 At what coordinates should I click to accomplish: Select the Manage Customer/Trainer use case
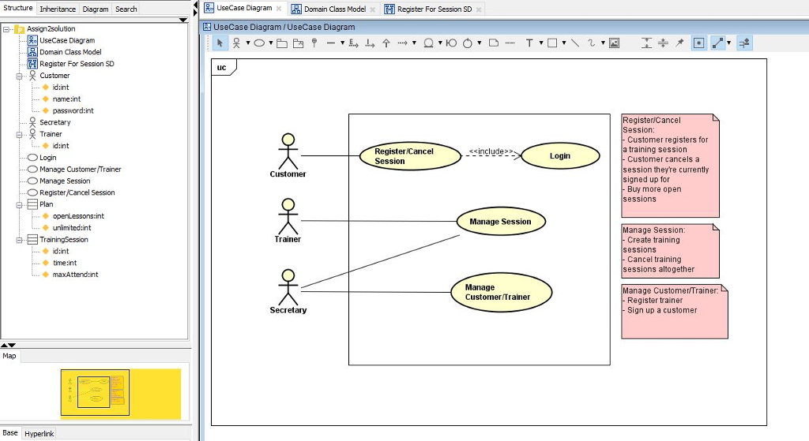pyautogui.click(x=502, y=292)
